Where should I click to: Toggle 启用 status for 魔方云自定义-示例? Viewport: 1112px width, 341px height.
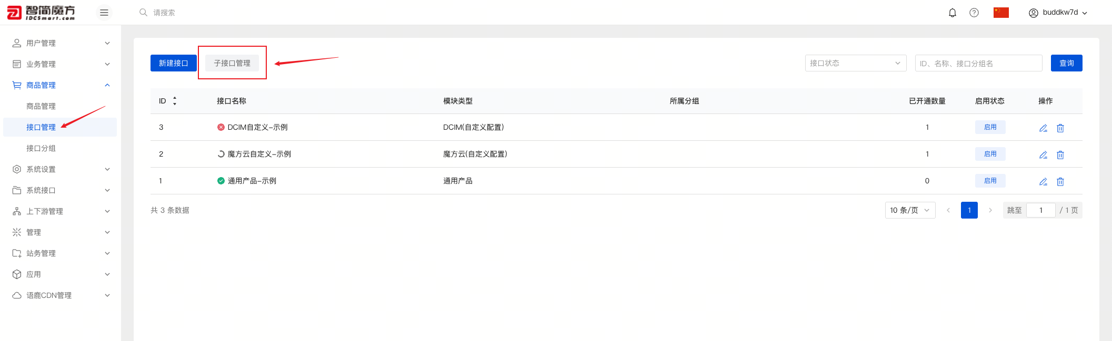tap(990, 154)
